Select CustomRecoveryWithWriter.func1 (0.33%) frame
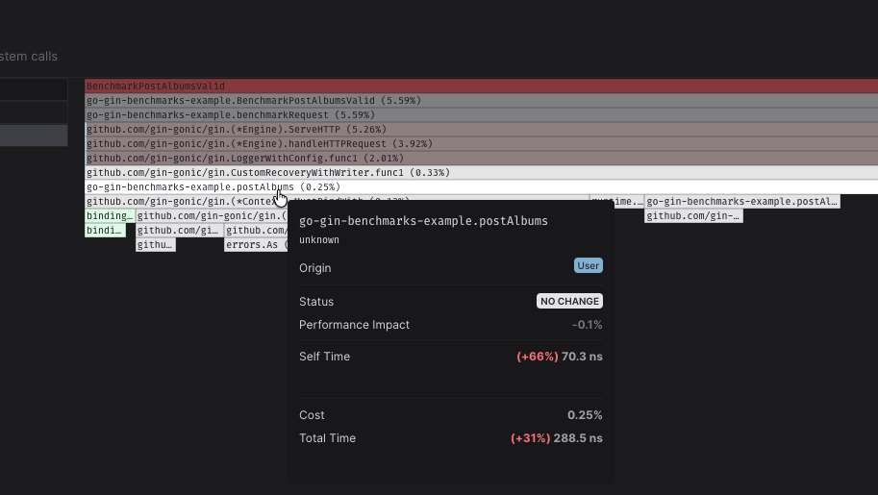The image size is (878, 495). click(x=481, y=172)
